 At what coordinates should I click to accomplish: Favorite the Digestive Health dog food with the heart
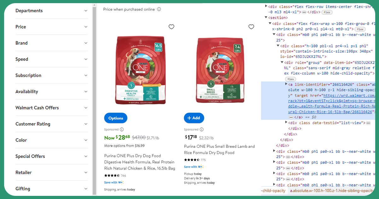pyautogui.click(x=171, y=27)
